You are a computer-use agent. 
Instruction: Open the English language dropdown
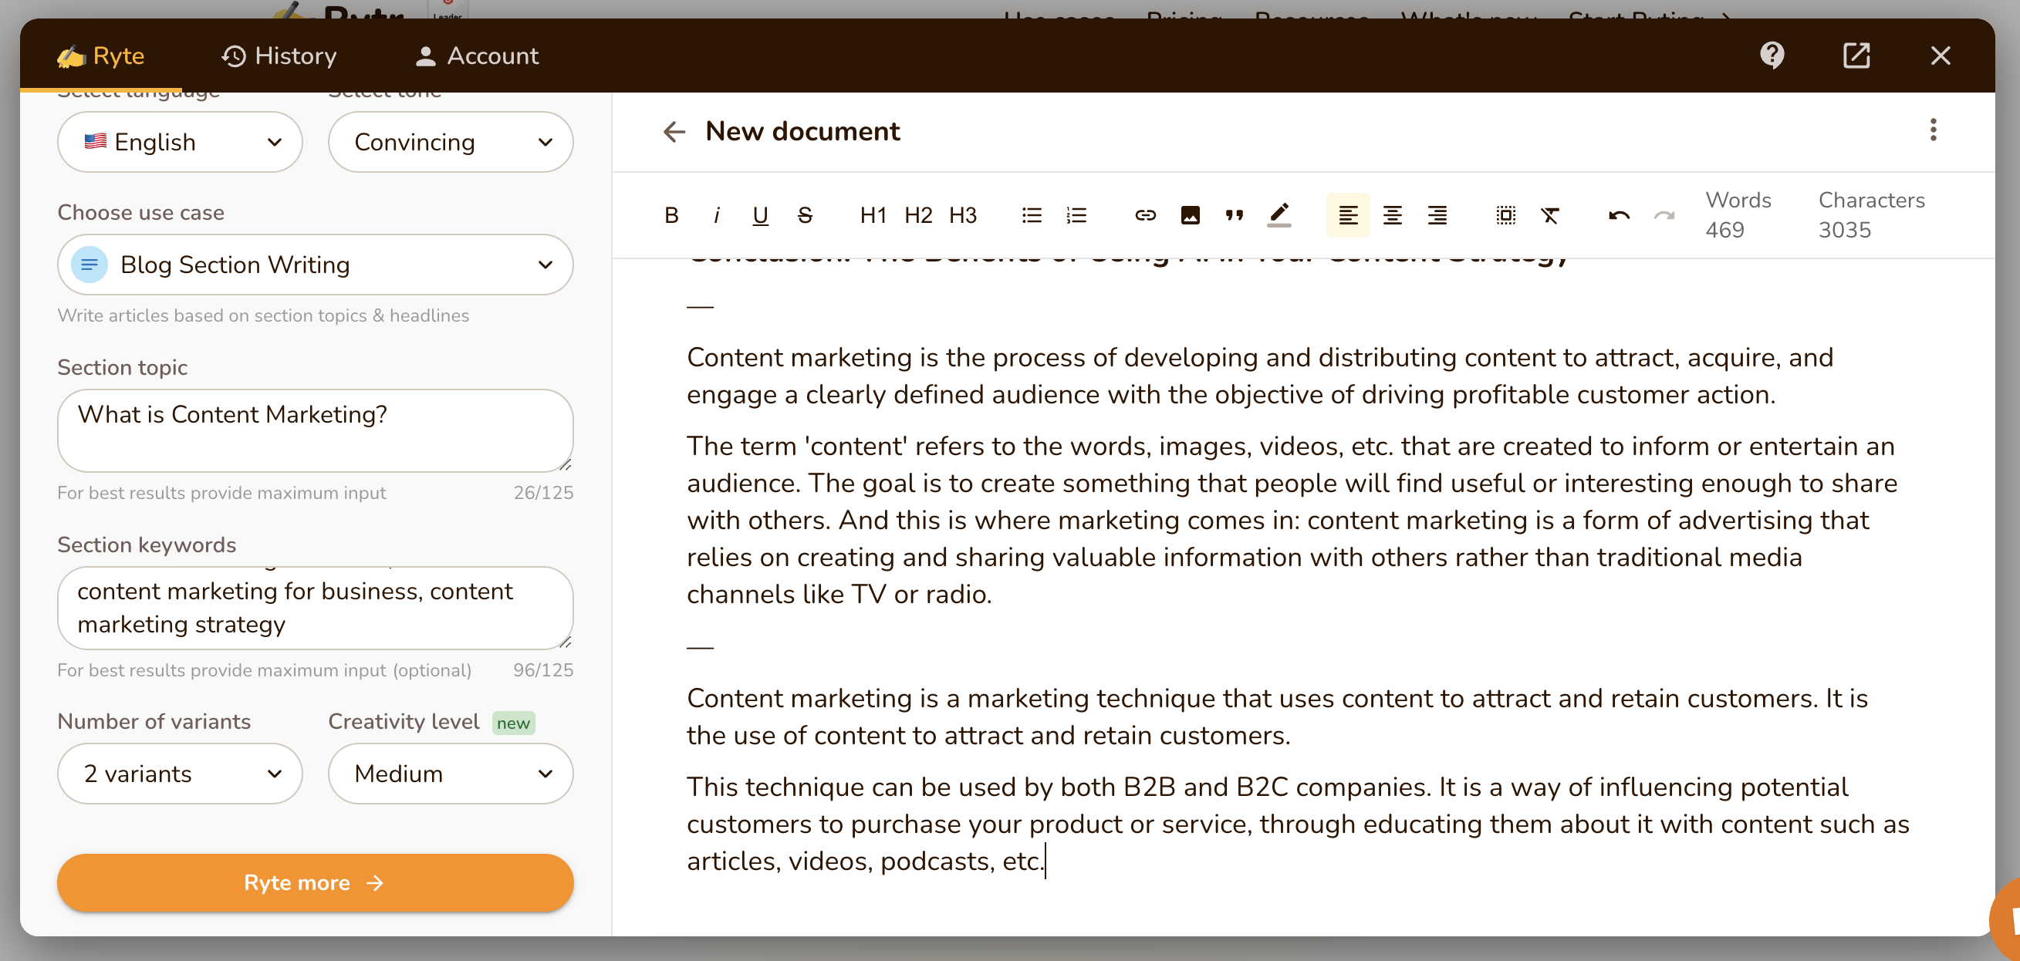180,142
